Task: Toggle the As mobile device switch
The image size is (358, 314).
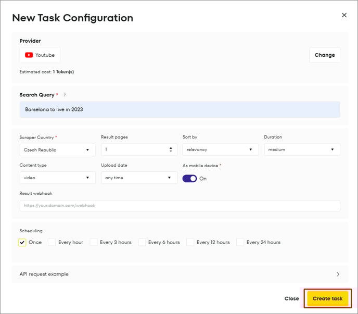Action: [189, 179]
